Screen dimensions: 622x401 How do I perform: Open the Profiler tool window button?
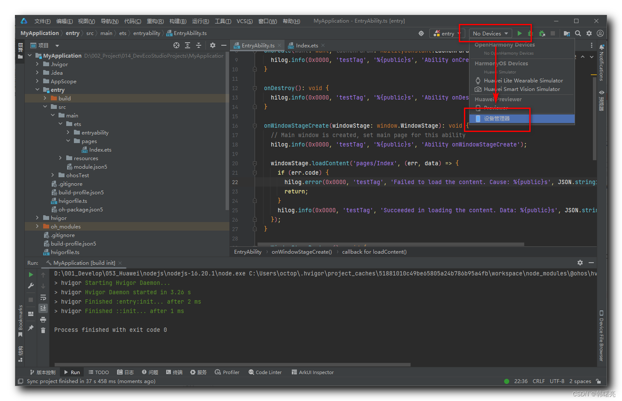(227, 372)
